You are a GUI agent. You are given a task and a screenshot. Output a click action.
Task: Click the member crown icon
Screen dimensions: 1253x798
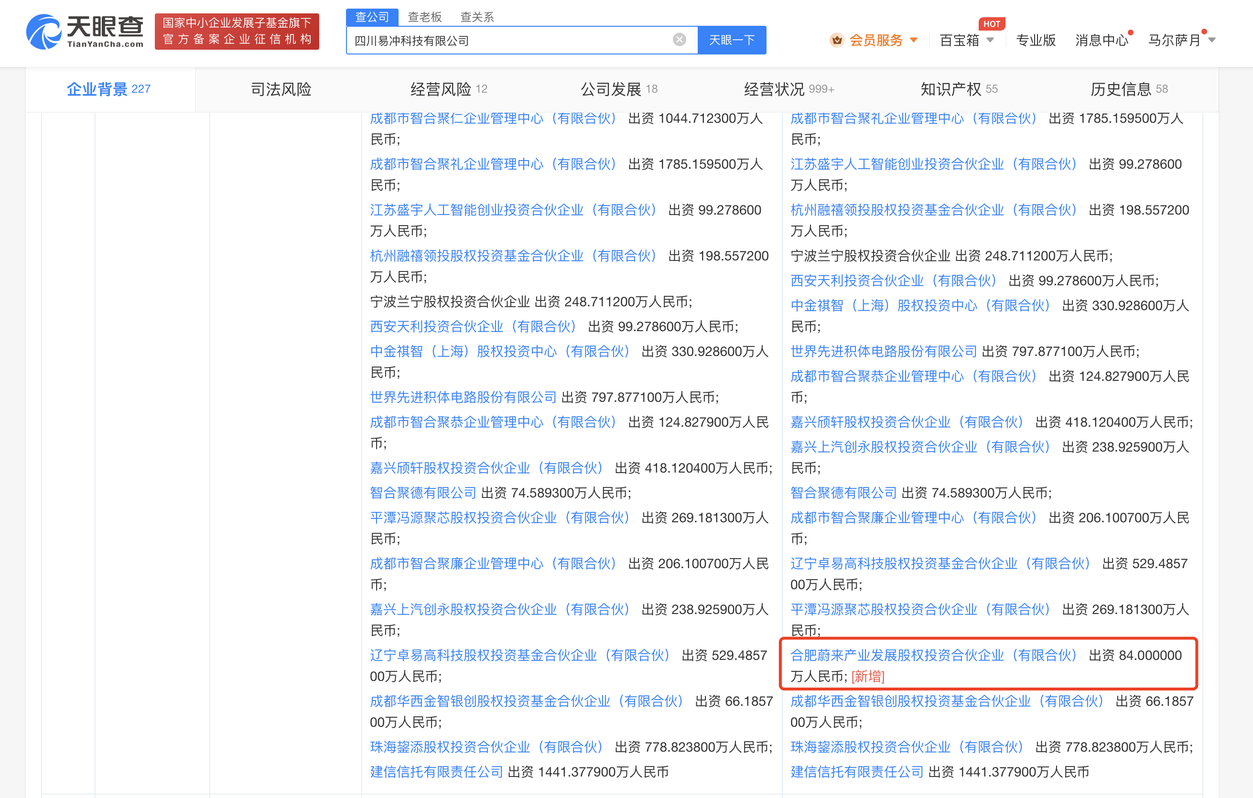point(837,40)
